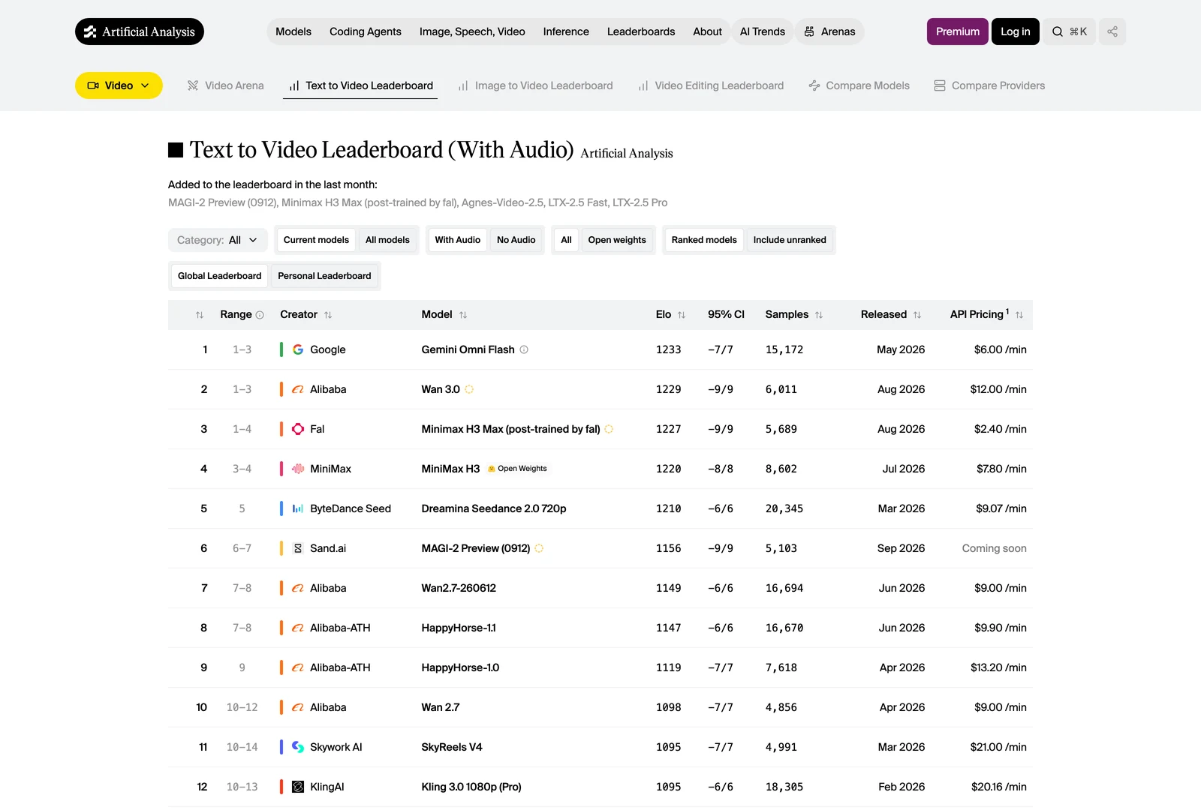Viewport: 1201px width, 810px height.
Task: Go to AI Trends
Action: pyautogui.click(x=763, y=31)
